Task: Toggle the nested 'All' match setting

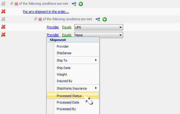Action: pyautogui.click(x=40, y=19)
